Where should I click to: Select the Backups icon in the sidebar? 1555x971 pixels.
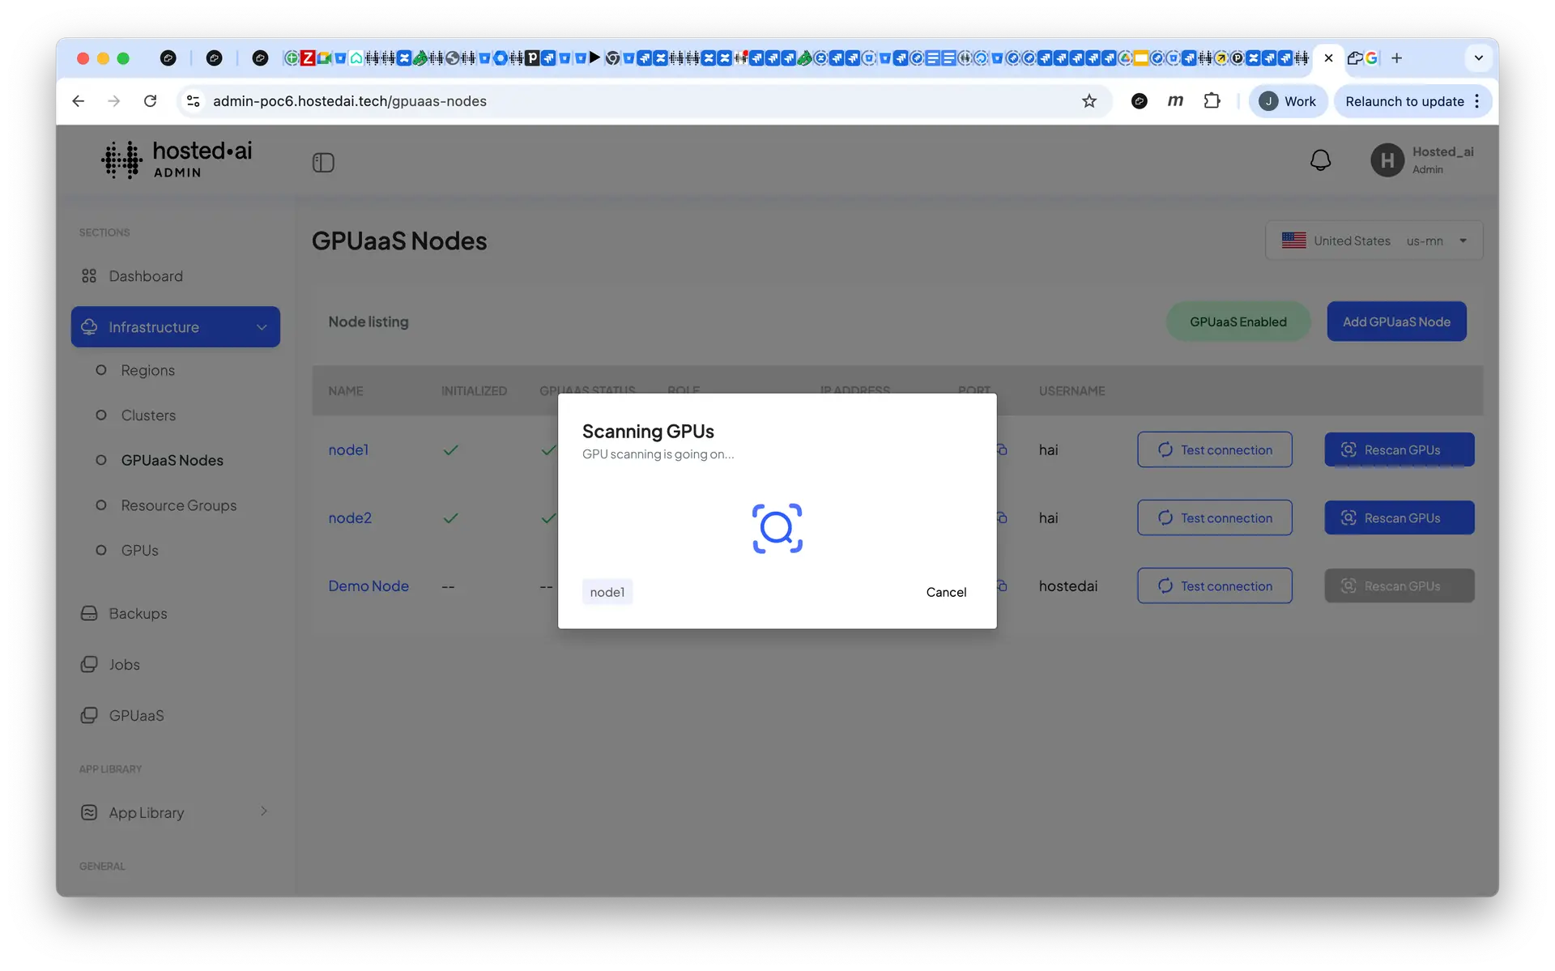89,613
